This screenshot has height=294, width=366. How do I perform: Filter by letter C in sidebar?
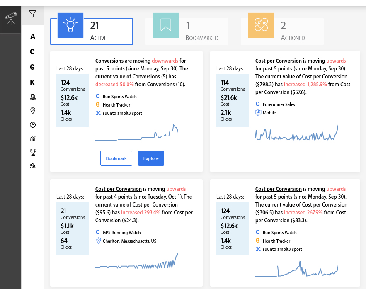tap(32, 51)
